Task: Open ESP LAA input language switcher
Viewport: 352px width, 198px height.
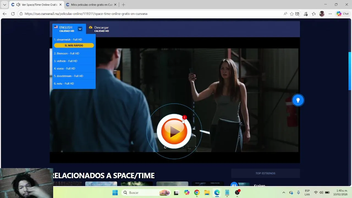Action: tap(307, 193)
